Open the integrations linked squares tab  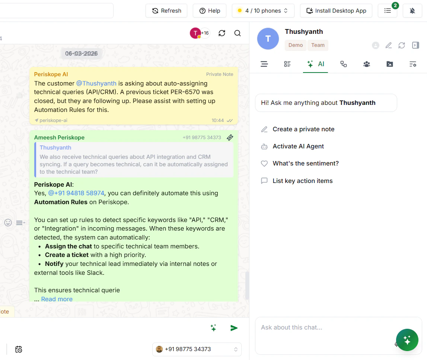tap(343, 64)
